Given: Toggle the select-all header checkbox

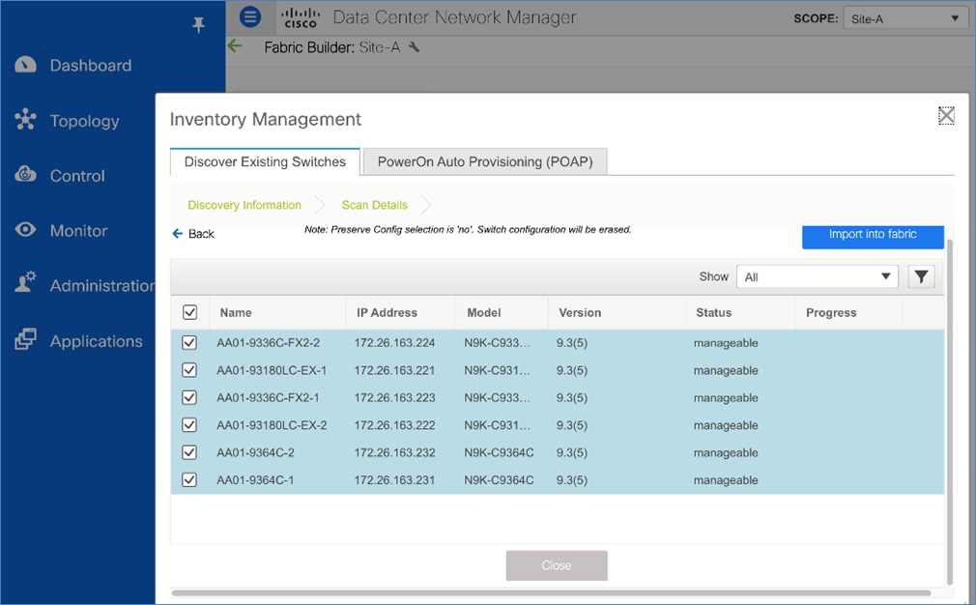Looking at the screenshot, I should 189,312.
